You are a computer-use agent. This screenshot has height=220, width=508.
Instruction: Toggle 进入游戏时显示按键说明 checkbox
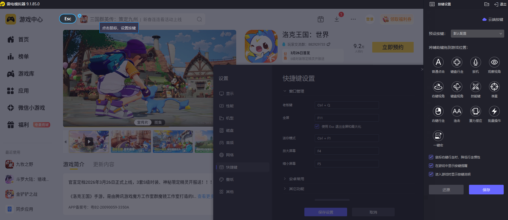[x=431, y=174]
